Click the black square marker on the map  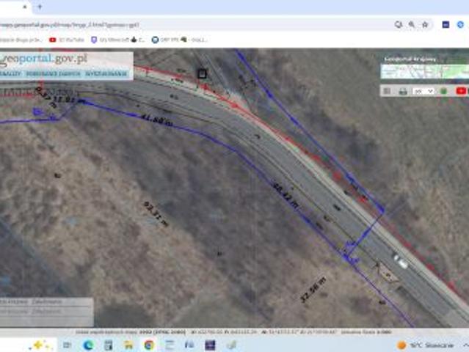click(202, 73)
